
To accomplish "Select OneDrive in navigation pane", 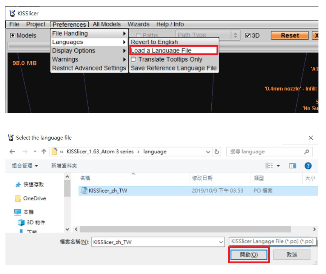I will coord(31,198).
